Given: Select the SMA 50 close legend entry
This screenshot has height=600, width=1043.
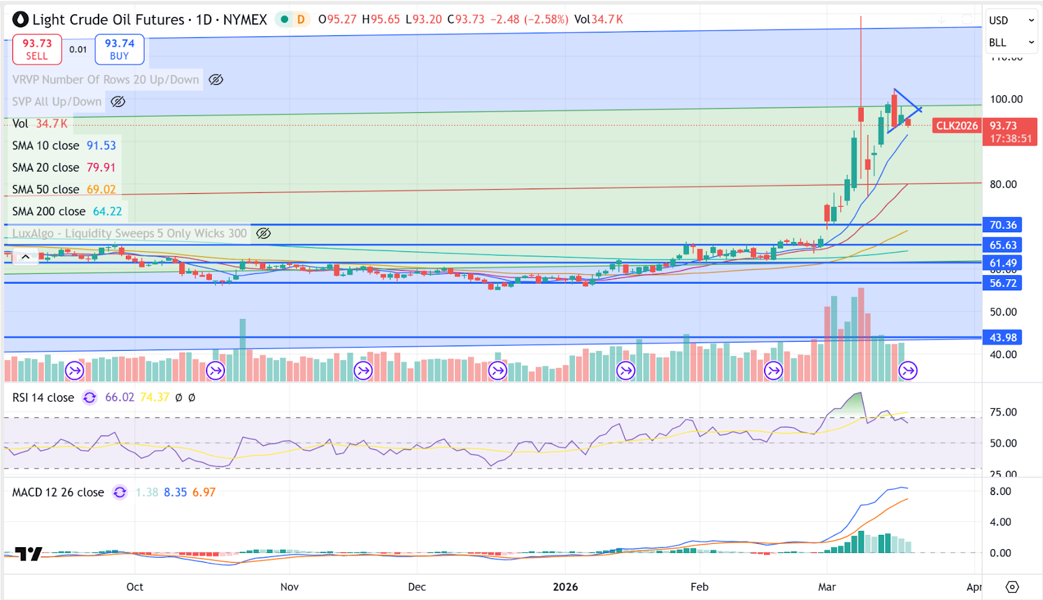Looking at the screenshot, I should click(64, 190).
